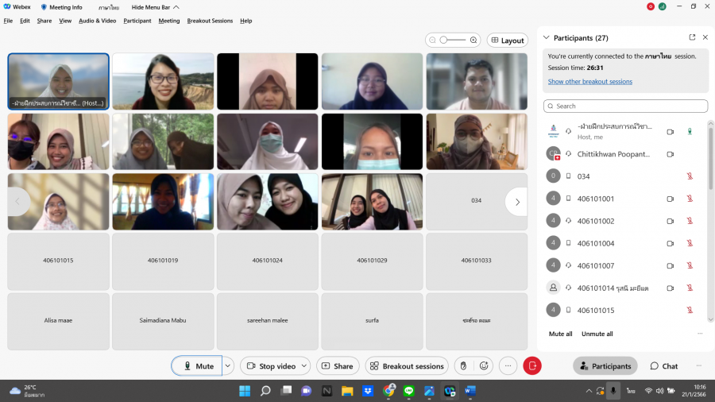
Task: Open the Audio & Video menu
Action: click(x=97, y=21)
